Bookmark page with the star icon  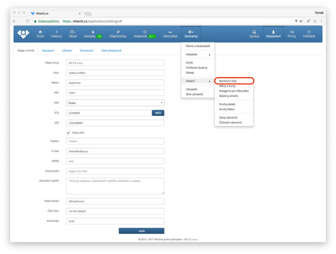(x=301, y=21)
